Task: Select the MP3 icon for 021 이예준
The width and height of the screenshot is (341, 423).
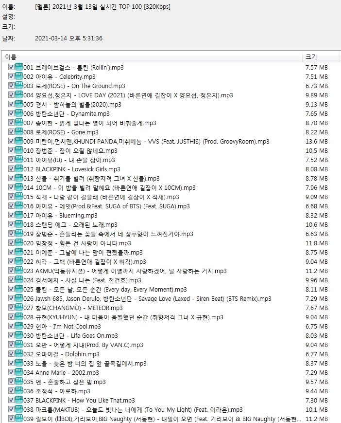Action: pyautogui.click(x=19, y=252)
